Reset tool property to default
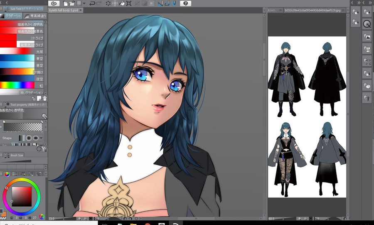Viewport: 374px width, 225px height. point(39,149)
